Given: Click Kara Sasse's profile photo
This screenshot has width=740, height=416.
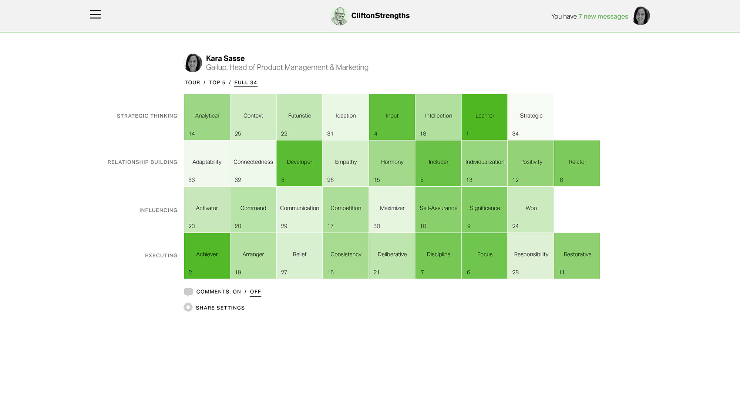Looking at the screenshot, I should [x=193, y=63].
